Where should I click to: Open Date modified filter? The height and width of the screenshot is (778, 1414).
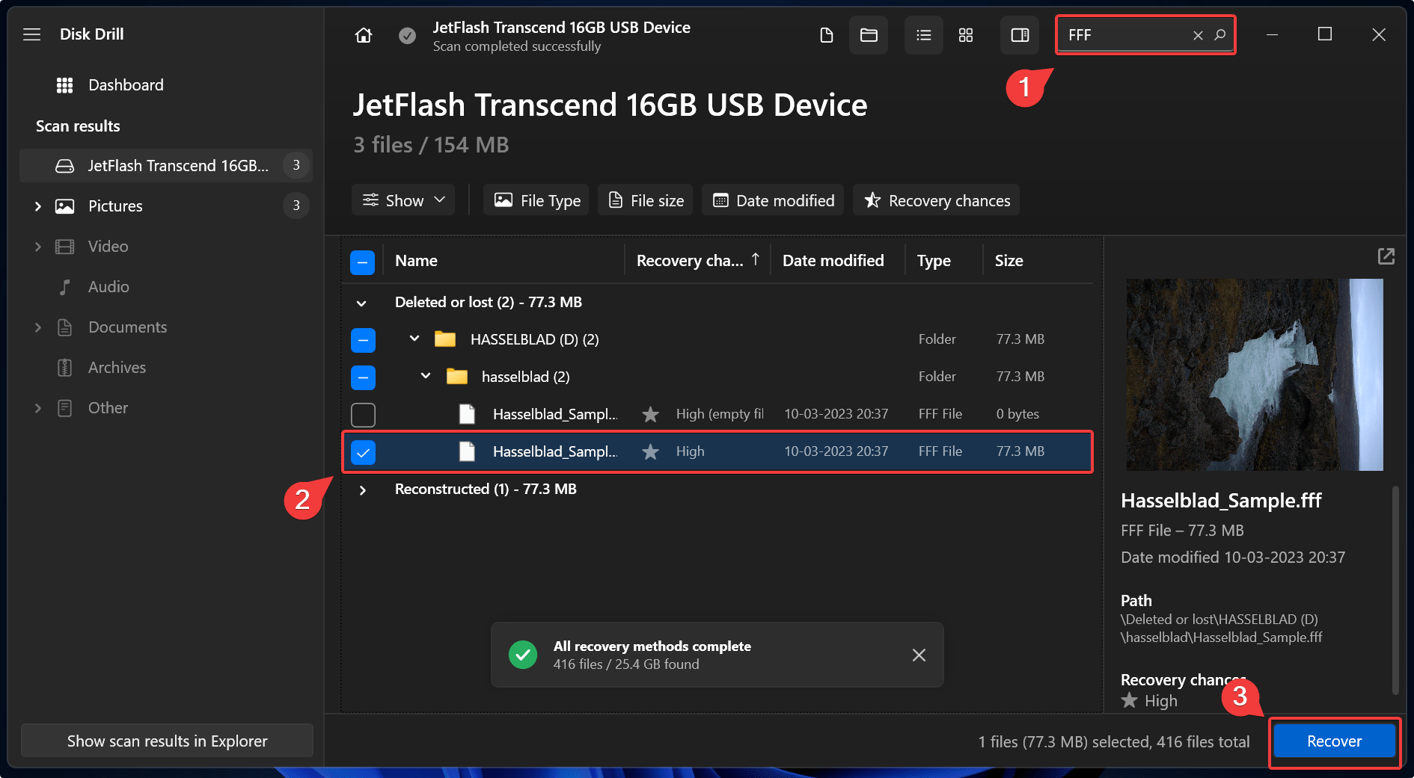pos(773,200)
